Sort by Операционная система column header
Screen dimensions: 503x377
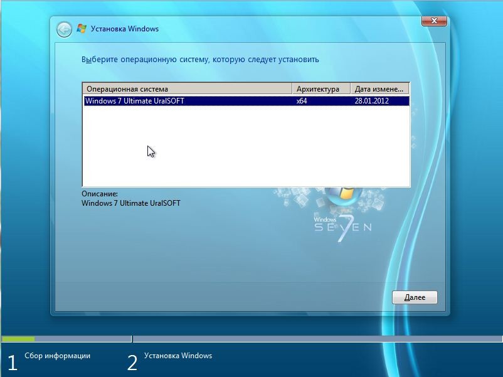click(x=188, y=89)
